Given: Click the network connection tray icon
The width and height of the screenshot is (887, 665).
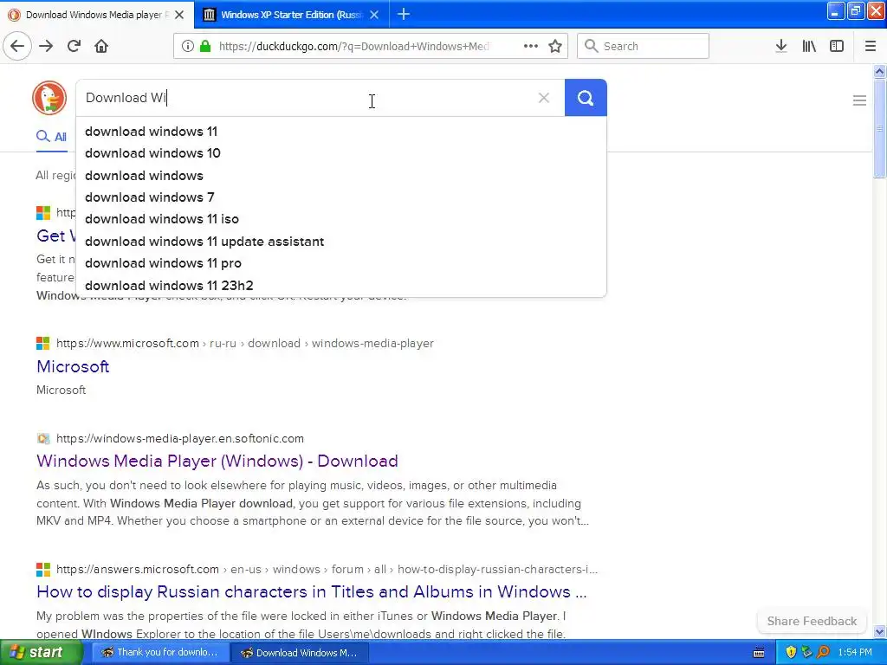Looking at the screenshot, I should (x=807, y=653).
